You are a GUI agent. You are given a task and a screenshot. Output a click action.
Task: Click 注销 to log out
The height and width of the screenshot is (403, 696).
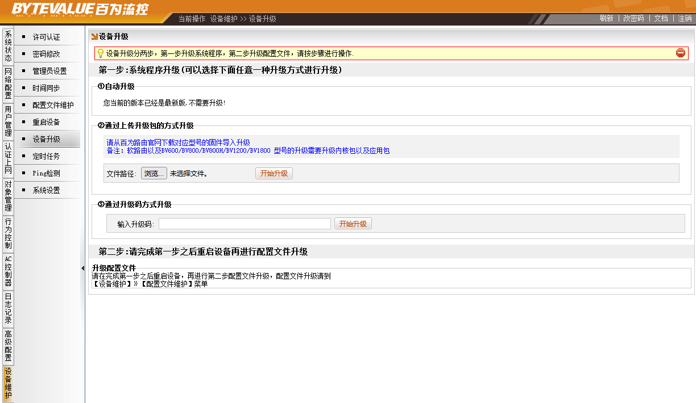point(685,18)
